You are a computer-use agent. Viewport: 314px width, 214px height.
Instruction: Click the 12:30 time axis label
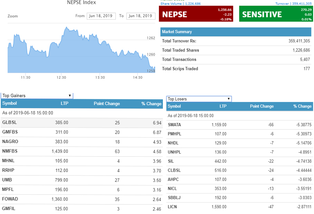(61, 77)
